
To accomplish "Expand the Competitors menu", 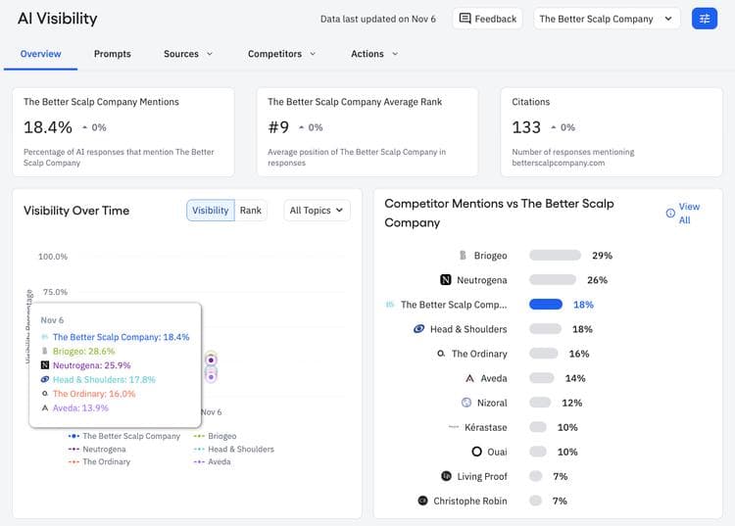I will pos(281,54).
